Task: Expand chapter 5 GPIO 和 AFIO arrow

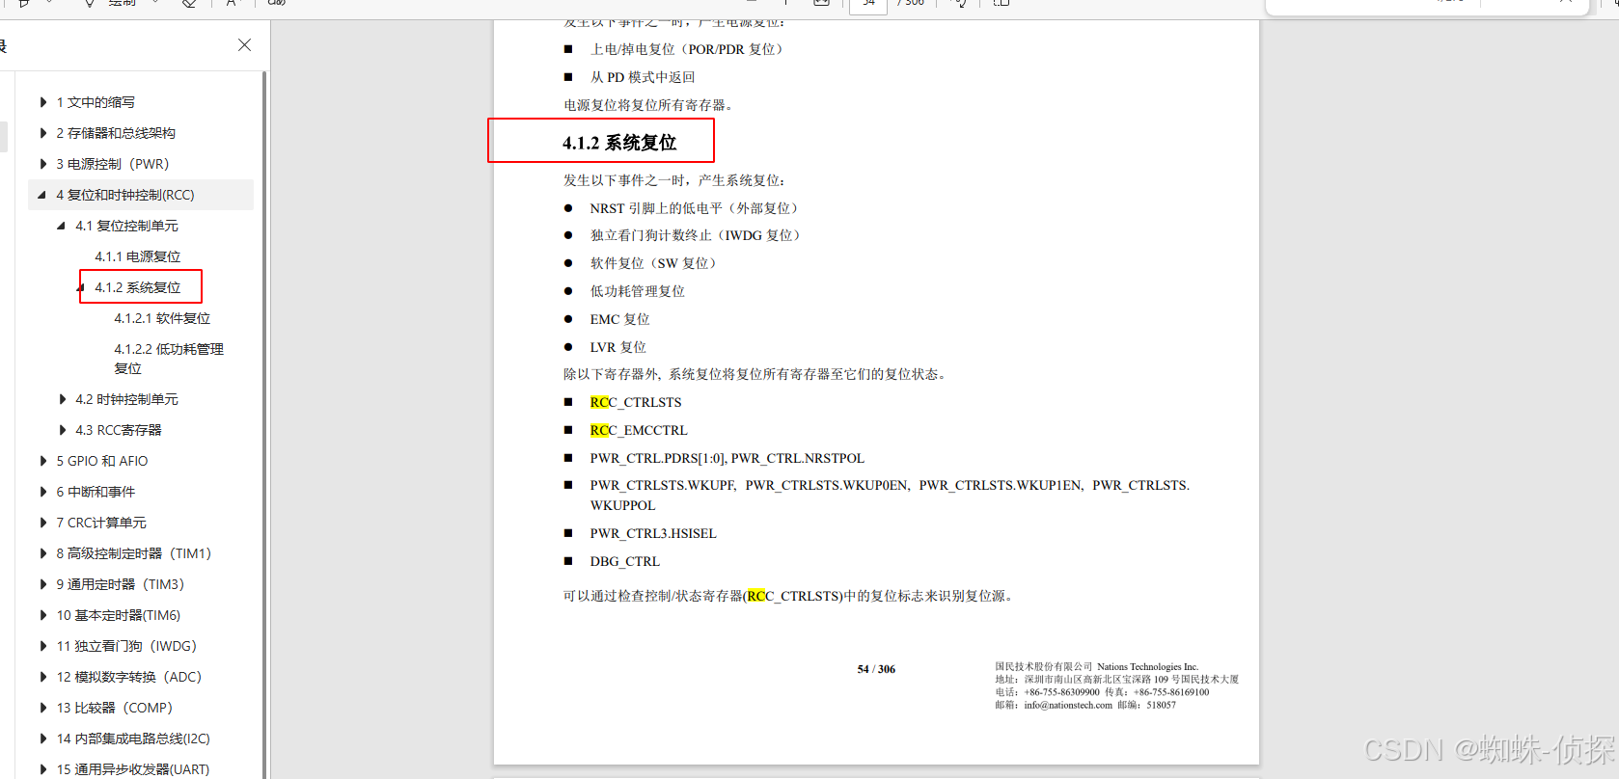Action: click(x=42, y=461)
